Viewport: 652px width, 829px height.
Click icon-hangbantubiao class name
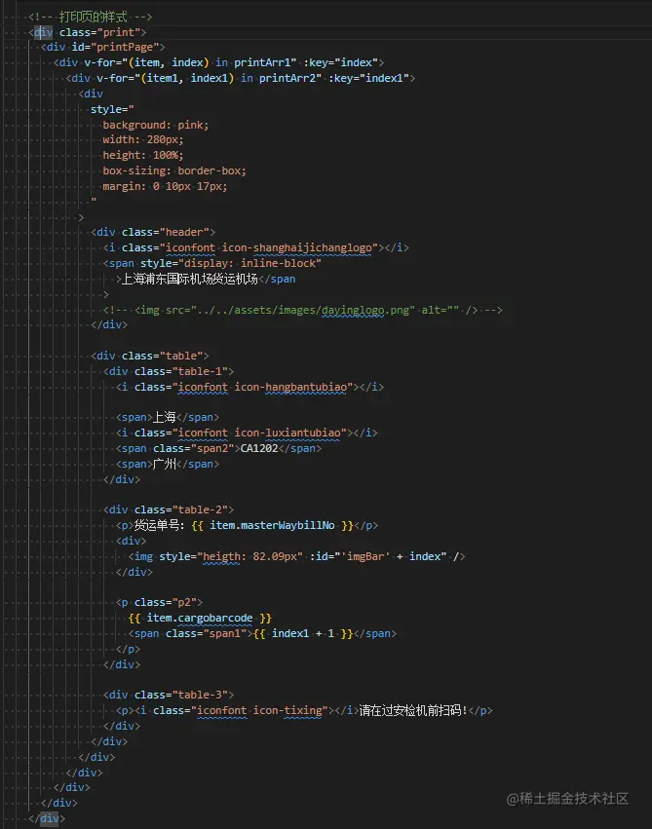290,387
